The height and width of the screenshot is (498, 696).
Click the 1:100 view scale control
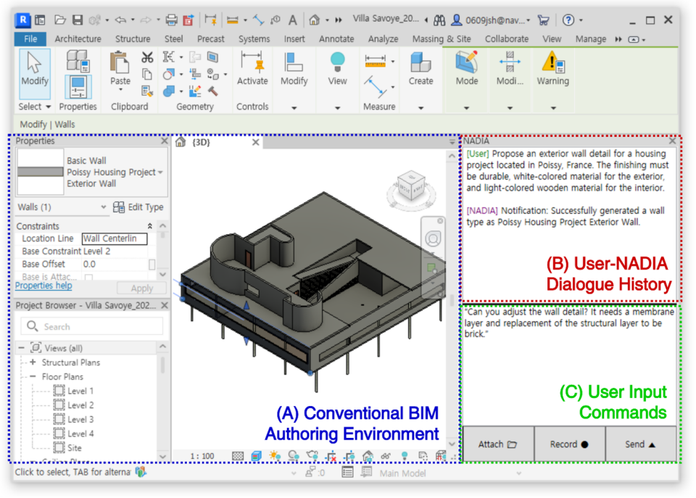point(203,455)
